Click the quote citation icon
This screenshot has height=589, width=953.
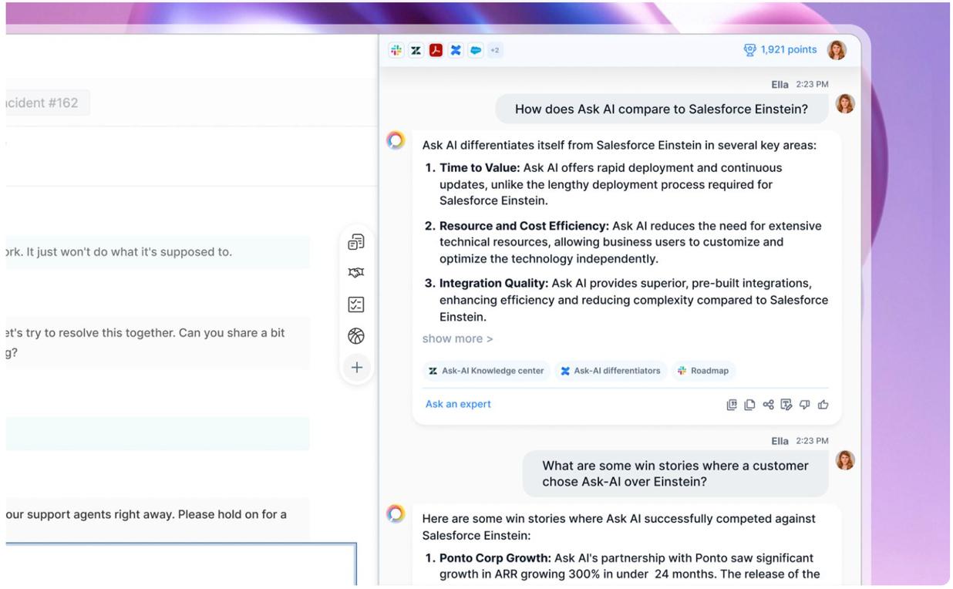coord(732,404)
